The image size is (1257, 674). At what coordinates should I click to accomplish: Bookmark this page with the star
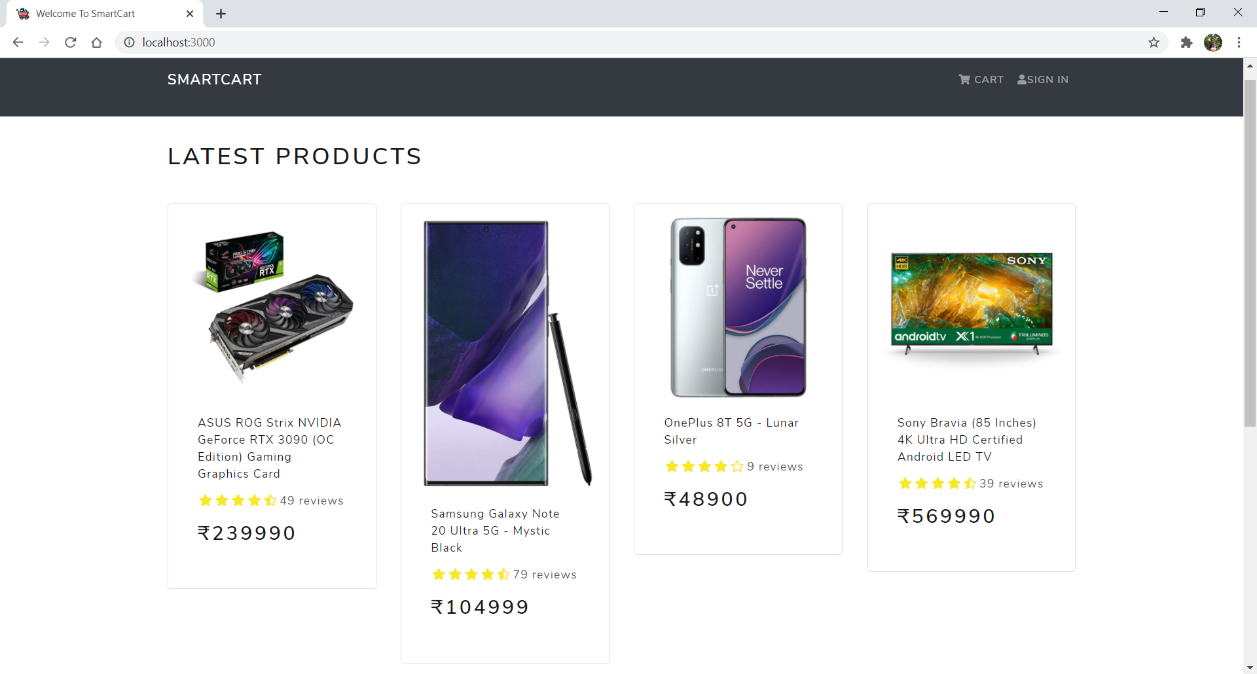[x=1154, y=43]
